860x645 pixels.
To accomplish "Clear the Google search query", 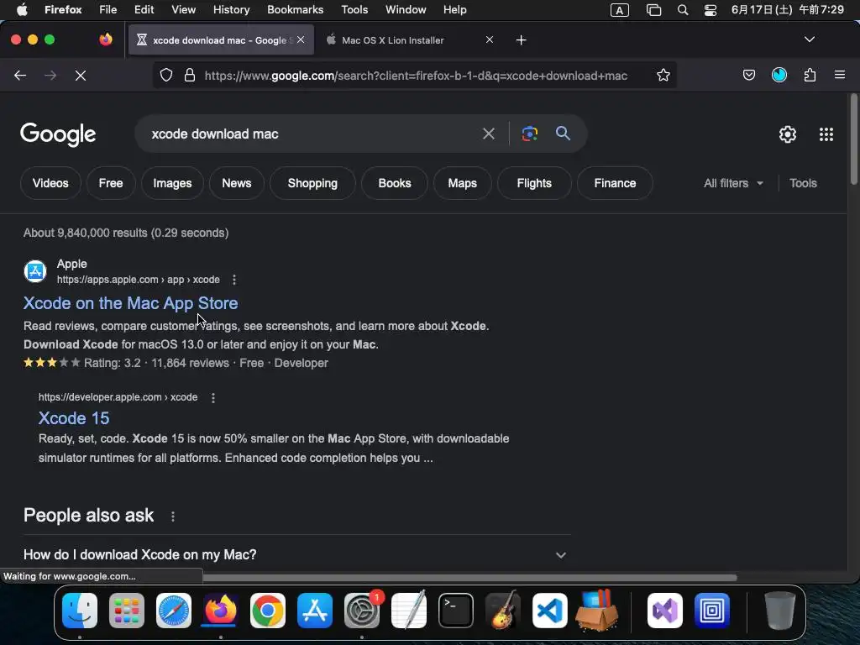I will (x=488, y=134).
